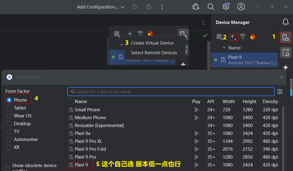Select the Small Phone device row
The image size is (293, 171).
coord(175,110)
